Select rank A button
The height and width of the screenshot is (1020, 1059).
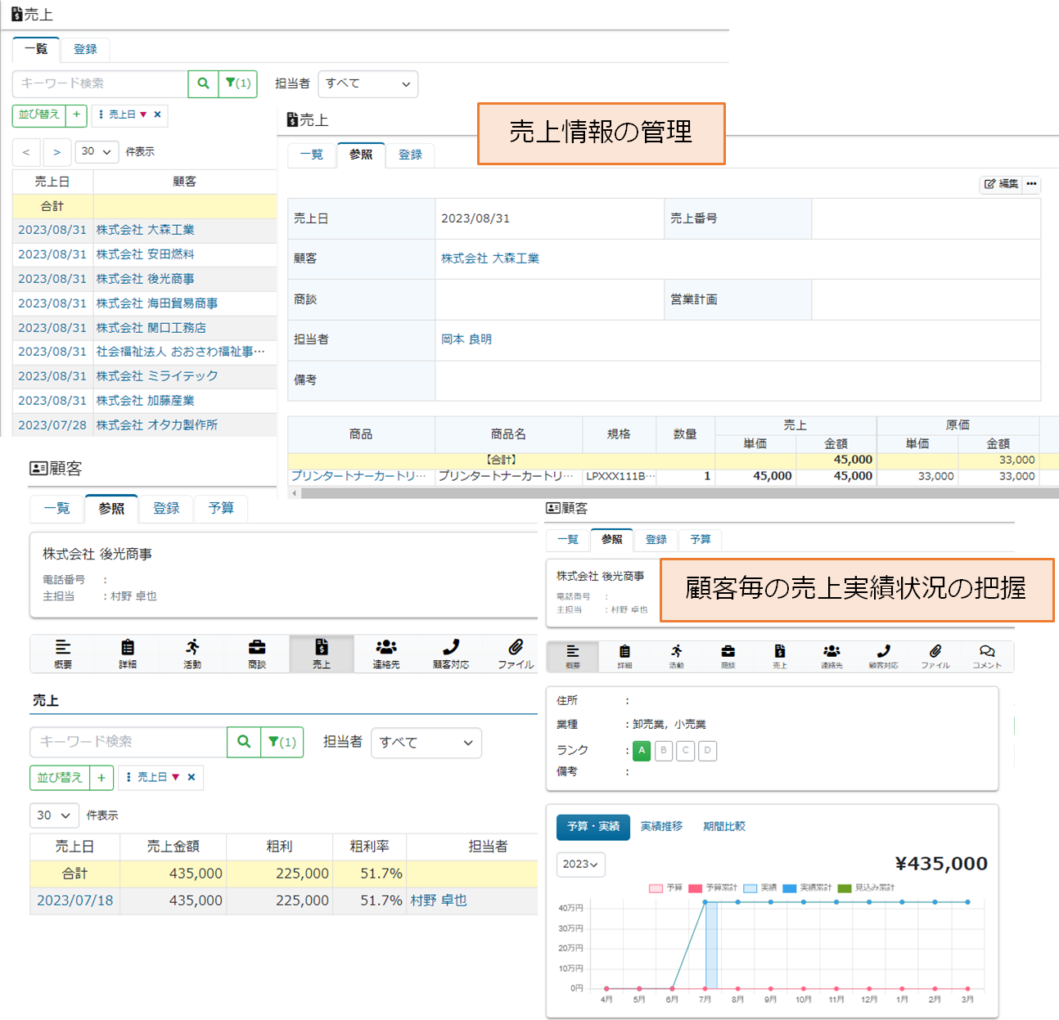[x=642, y=750]
